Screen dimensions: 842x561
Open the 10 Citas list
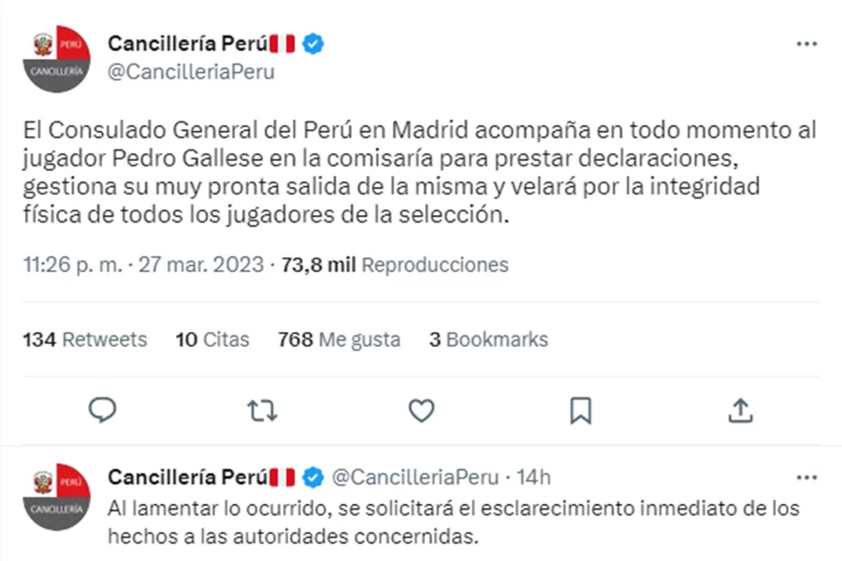point(211,339)
